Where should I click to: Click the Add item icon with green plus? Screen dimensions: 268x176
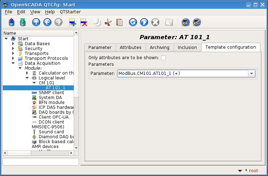[x=72, y=22]
